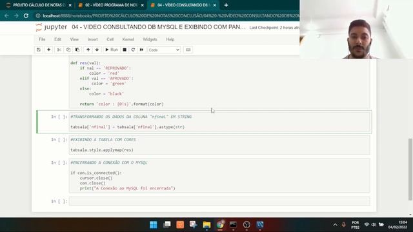Open the clock showing 04/02/2022
This screenshot has height=232, width=413.
398,225
